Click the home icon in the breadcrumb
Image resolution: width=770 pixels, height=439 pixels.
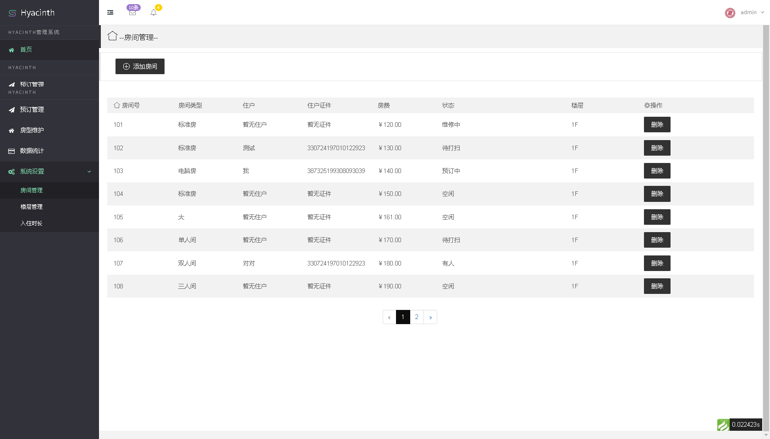coord(112,36)
